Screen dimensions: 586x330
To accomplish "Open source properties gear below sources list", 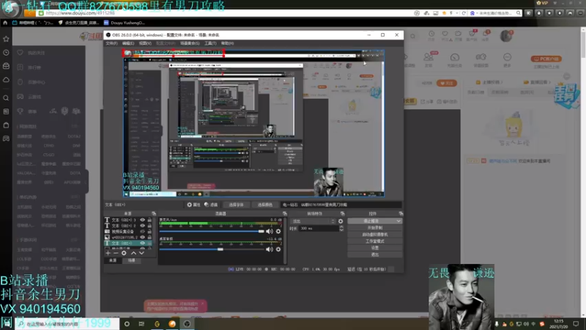I will click(124, 253).
